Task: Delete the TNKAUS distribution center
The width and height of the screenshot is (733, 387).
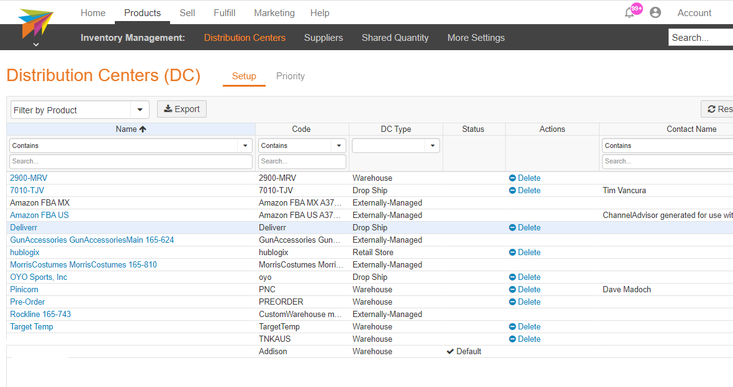Action: pyautogui.click(x=524, y=339)
